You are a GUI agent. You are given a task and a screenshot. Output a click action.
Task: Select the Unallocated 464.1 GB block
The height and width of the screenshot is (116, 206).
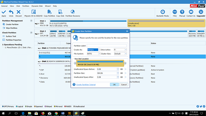[x=166, y=23]
